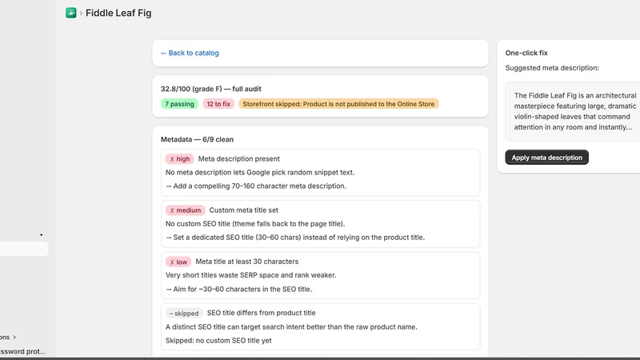Click the 'low' severity badge
Image resolution: width=640 pixels, height=360 pixels.
178,262
